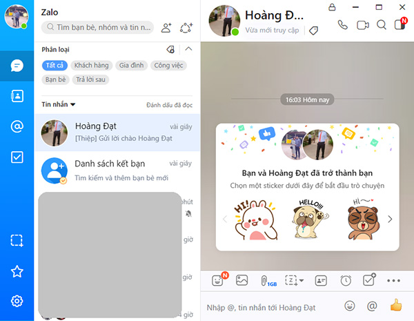Open the emoji picker in input box
The width and height of the screenshot is (414, 321).
point(350,306)
